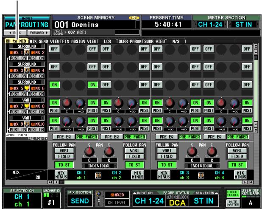This screenshot has width=262, height=209.
Task: Toggle the POST button under CH 1's MX 7 ON
Action: point(54,110)
